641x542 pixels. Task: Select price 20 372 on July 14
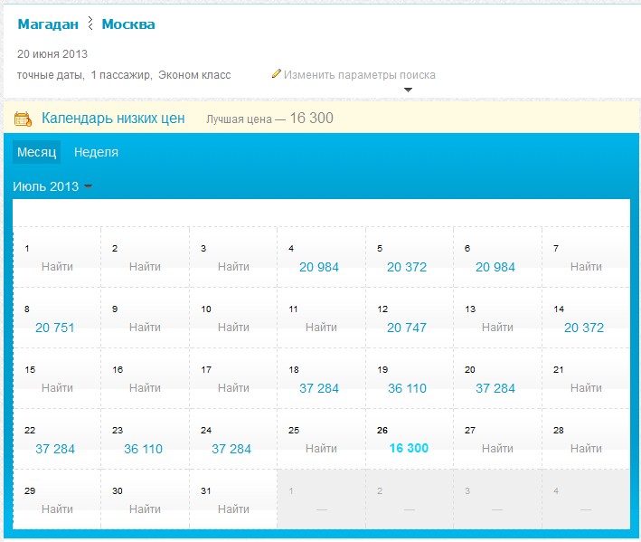[584, 328]
